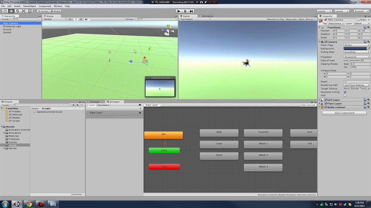
Task: Click the Step frame button
Action: pos(191,11)
